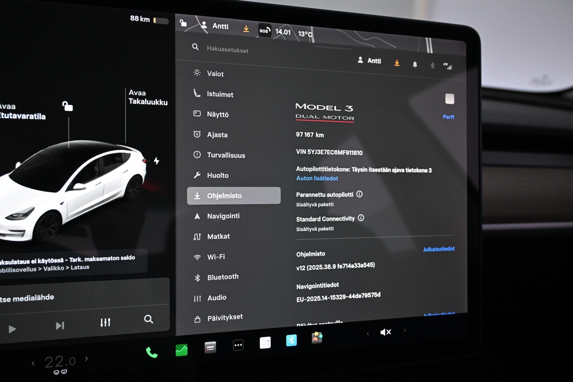Open the theater app via three-dots icon
573x382 pixels.
(x=238, y=345)
